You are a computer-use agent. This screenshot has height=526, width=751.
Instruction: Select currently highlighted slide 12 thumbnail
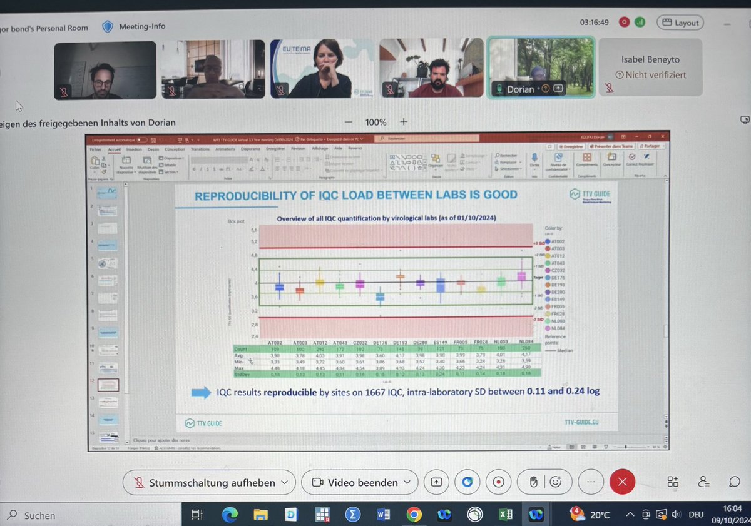pyautogui.click(x=109, y=385)
